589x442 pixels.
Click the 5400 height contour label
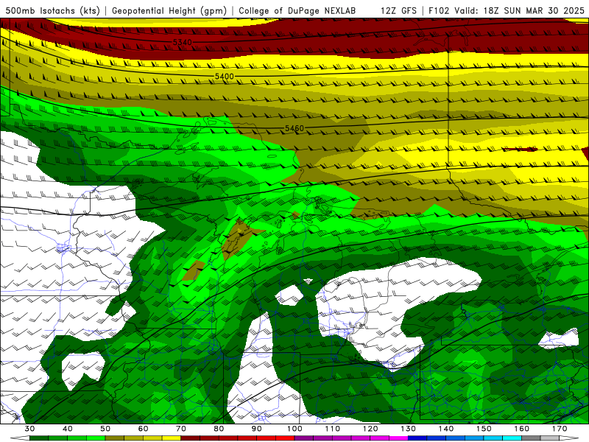coord(225,77)
